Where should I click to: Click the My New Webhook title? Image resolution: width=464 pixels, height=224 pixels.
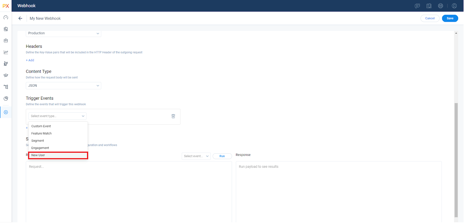point(45,19)
